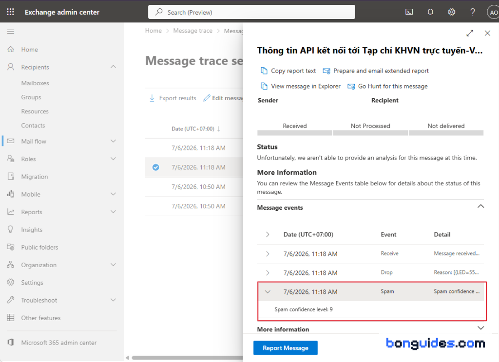Collapse the Message events section
Screen dimensions: 499x362
[x=480, y=206]
